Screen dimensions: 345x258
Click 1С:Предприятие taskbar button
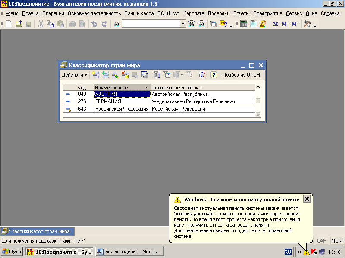pos(60,252)
